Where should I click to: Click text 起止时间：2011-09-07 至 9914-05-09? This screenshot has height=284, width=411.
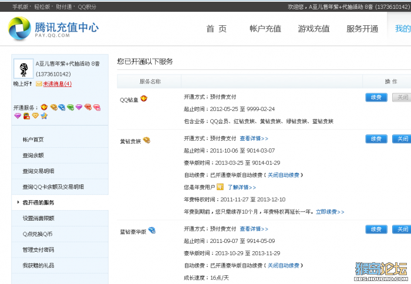(230, 241)
